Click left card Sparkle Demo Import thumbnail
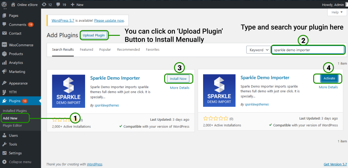 point(69,91)
